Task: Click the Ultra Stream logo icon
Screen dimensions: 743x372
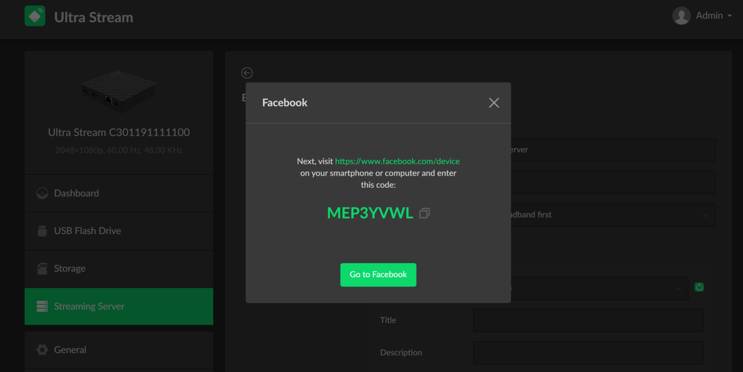Action: point(35,16)
